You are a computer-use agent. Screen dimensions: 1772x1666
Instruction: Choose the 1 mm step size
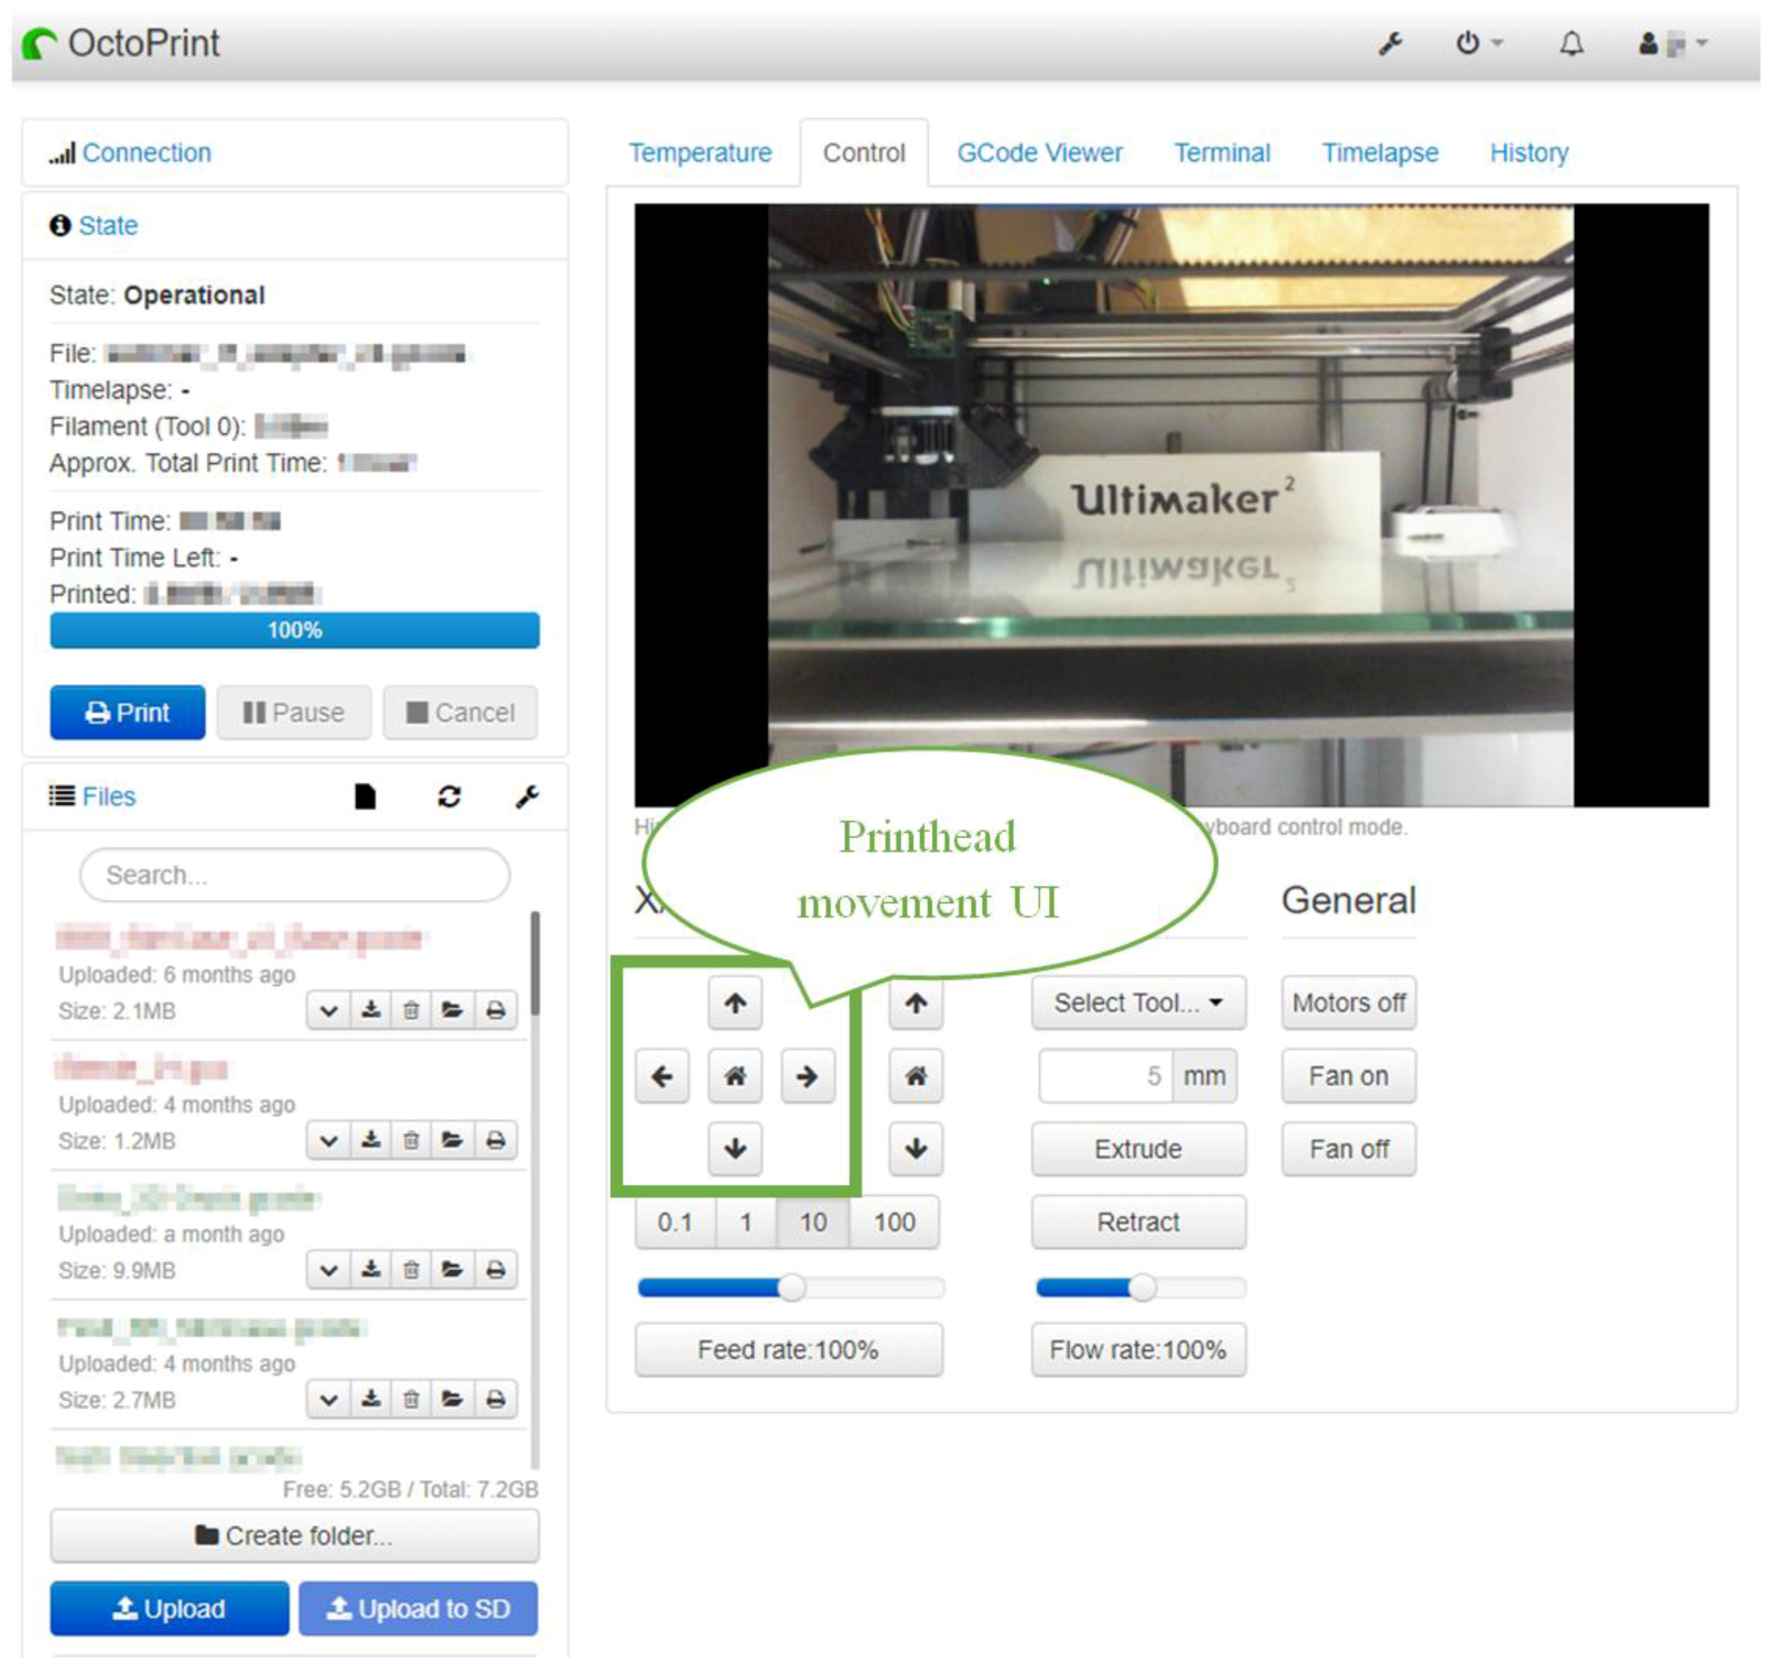click(x=746, y=1222)
